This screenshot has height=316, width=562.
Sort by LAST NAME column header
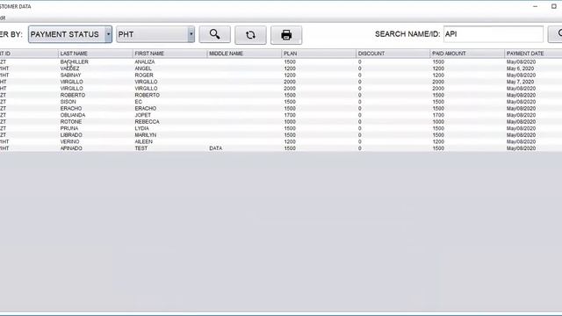point(96,54)
